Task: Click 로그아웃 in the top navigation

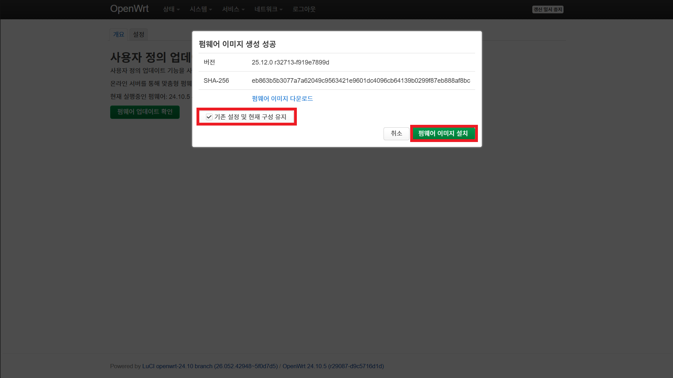Action: click(x=304, y=9)
